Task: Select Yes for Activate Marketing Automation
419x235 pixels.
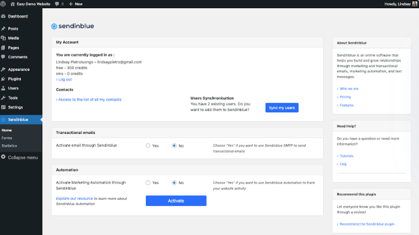Action: point(148,182)
